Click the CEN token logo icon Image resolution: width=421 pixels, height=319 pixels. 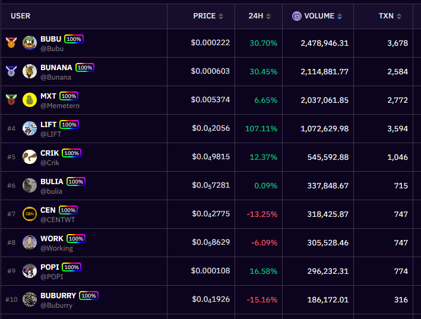(30, 214)
